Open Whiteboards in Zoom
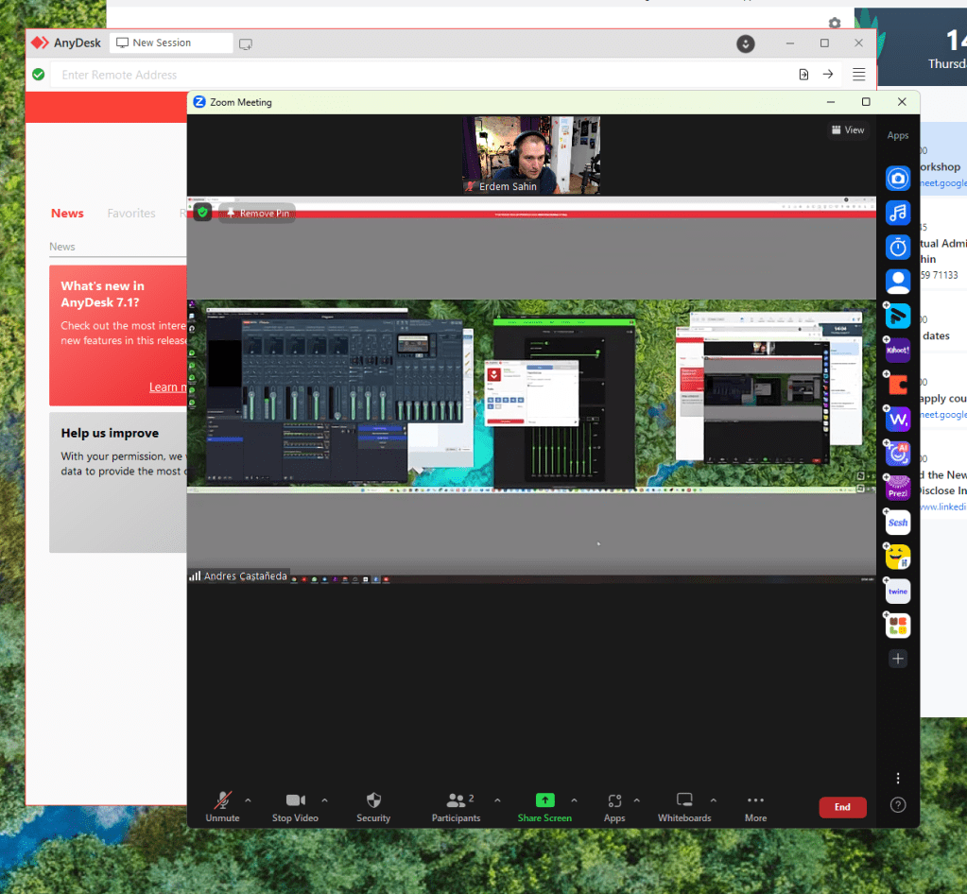The height and width of the screenshot is (894, 967). click(x=684, y=807)
